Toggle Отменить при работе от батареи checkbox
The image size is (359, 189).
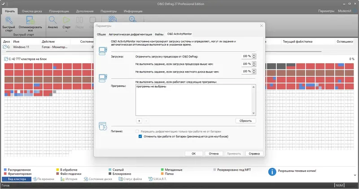point(140,137)
